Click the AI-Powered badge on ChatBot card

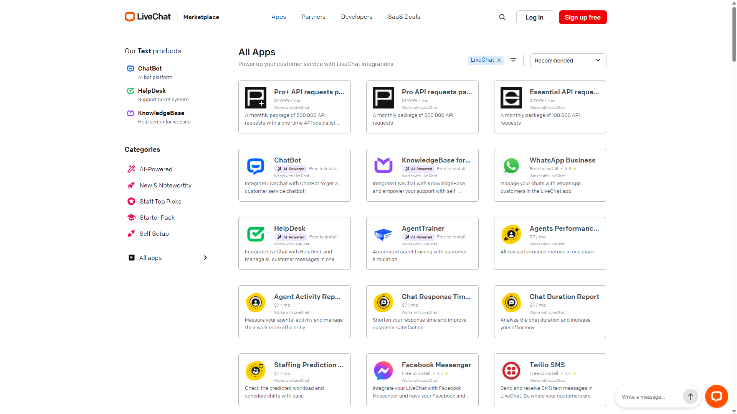point(291,169)
